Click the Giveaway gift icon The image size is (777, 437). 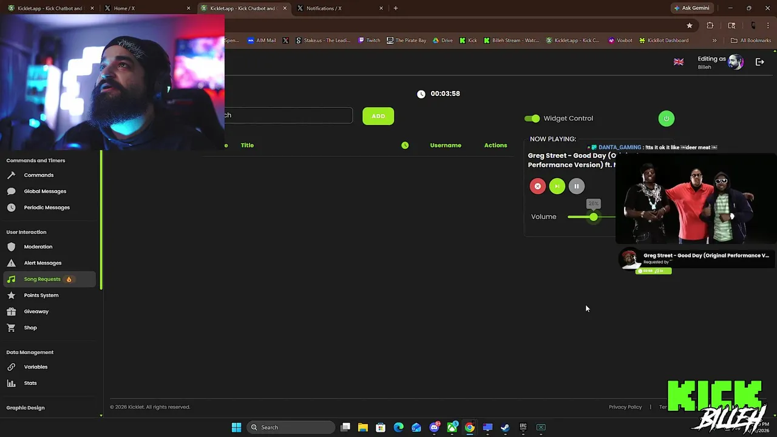coord(11,311)
